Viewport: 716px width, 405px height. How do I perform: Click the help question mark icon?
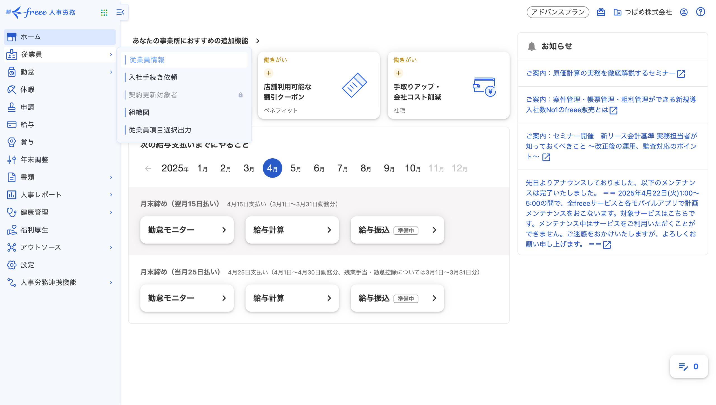pos(700,12)
